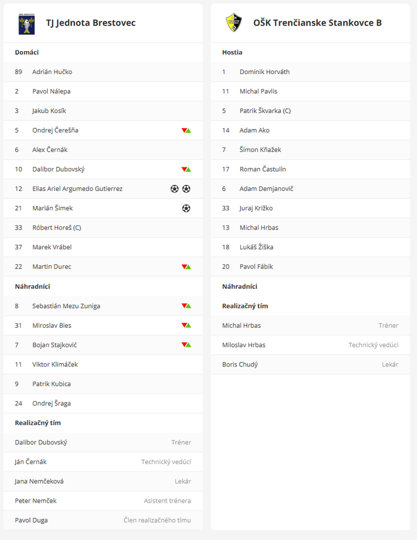Click TJ Jednota Brestovec club crest logo
Viewport: 417px width, 540px height.
coord(26,23)
